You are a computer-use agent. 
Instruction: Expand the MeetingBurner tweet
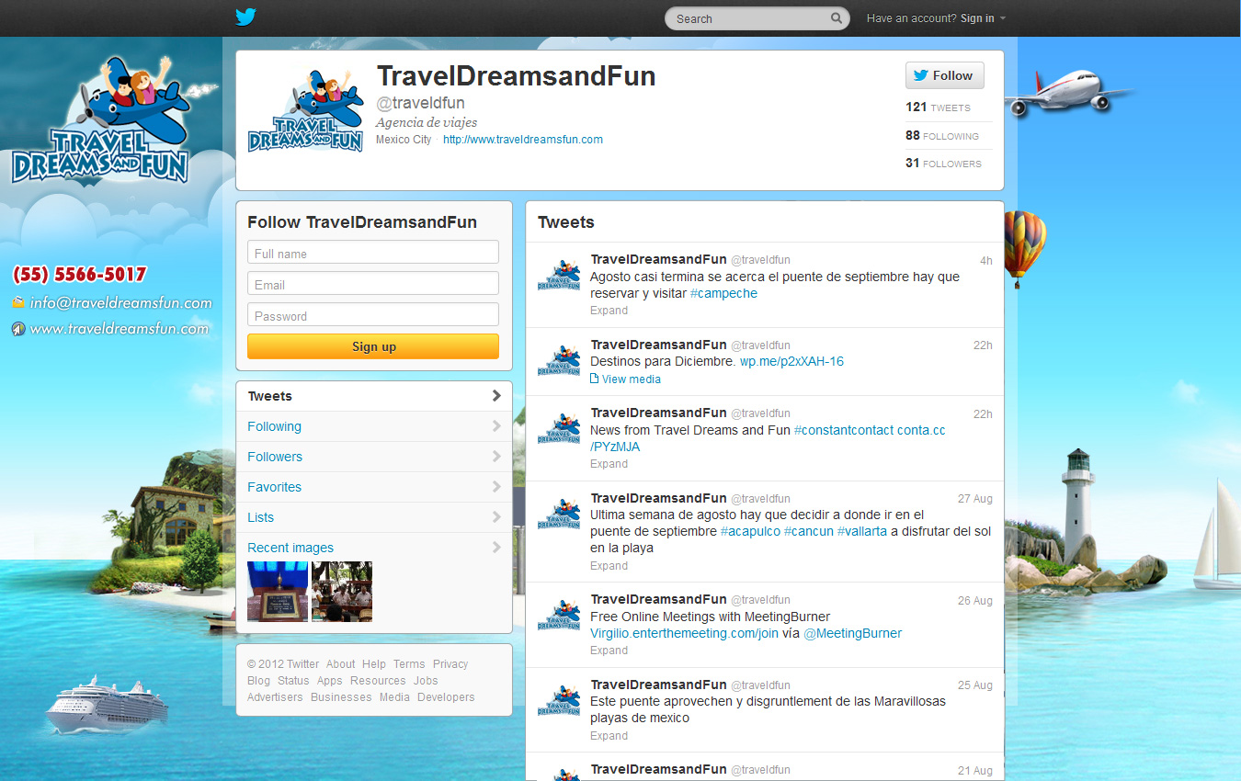click(x=609, y=651)
